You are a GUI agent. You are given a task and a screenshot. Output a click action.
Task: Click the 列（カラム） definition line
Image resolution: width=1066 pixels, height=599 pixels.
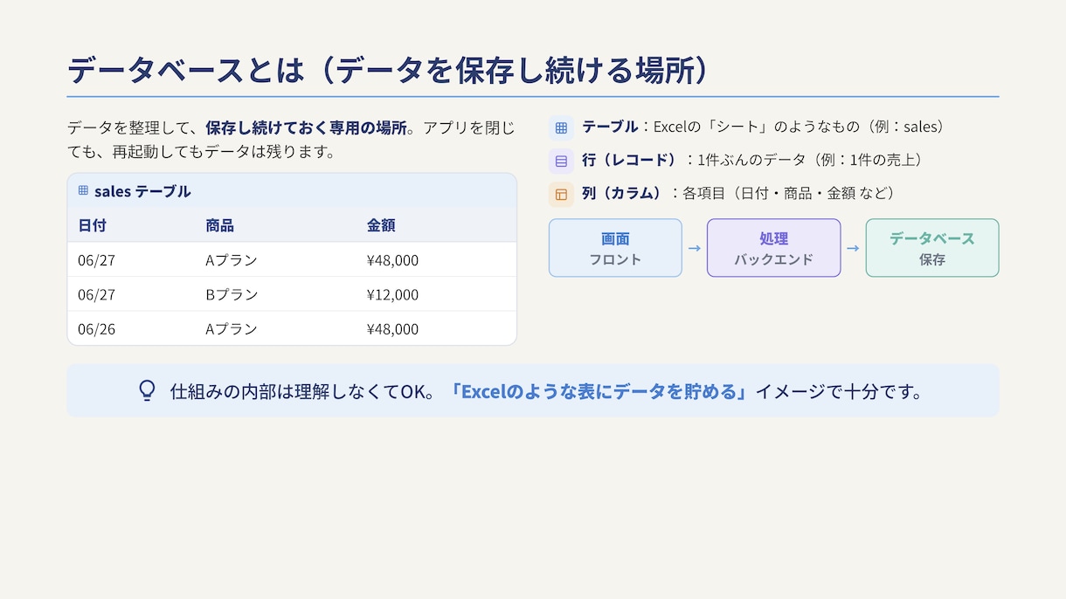pos(739,194)
